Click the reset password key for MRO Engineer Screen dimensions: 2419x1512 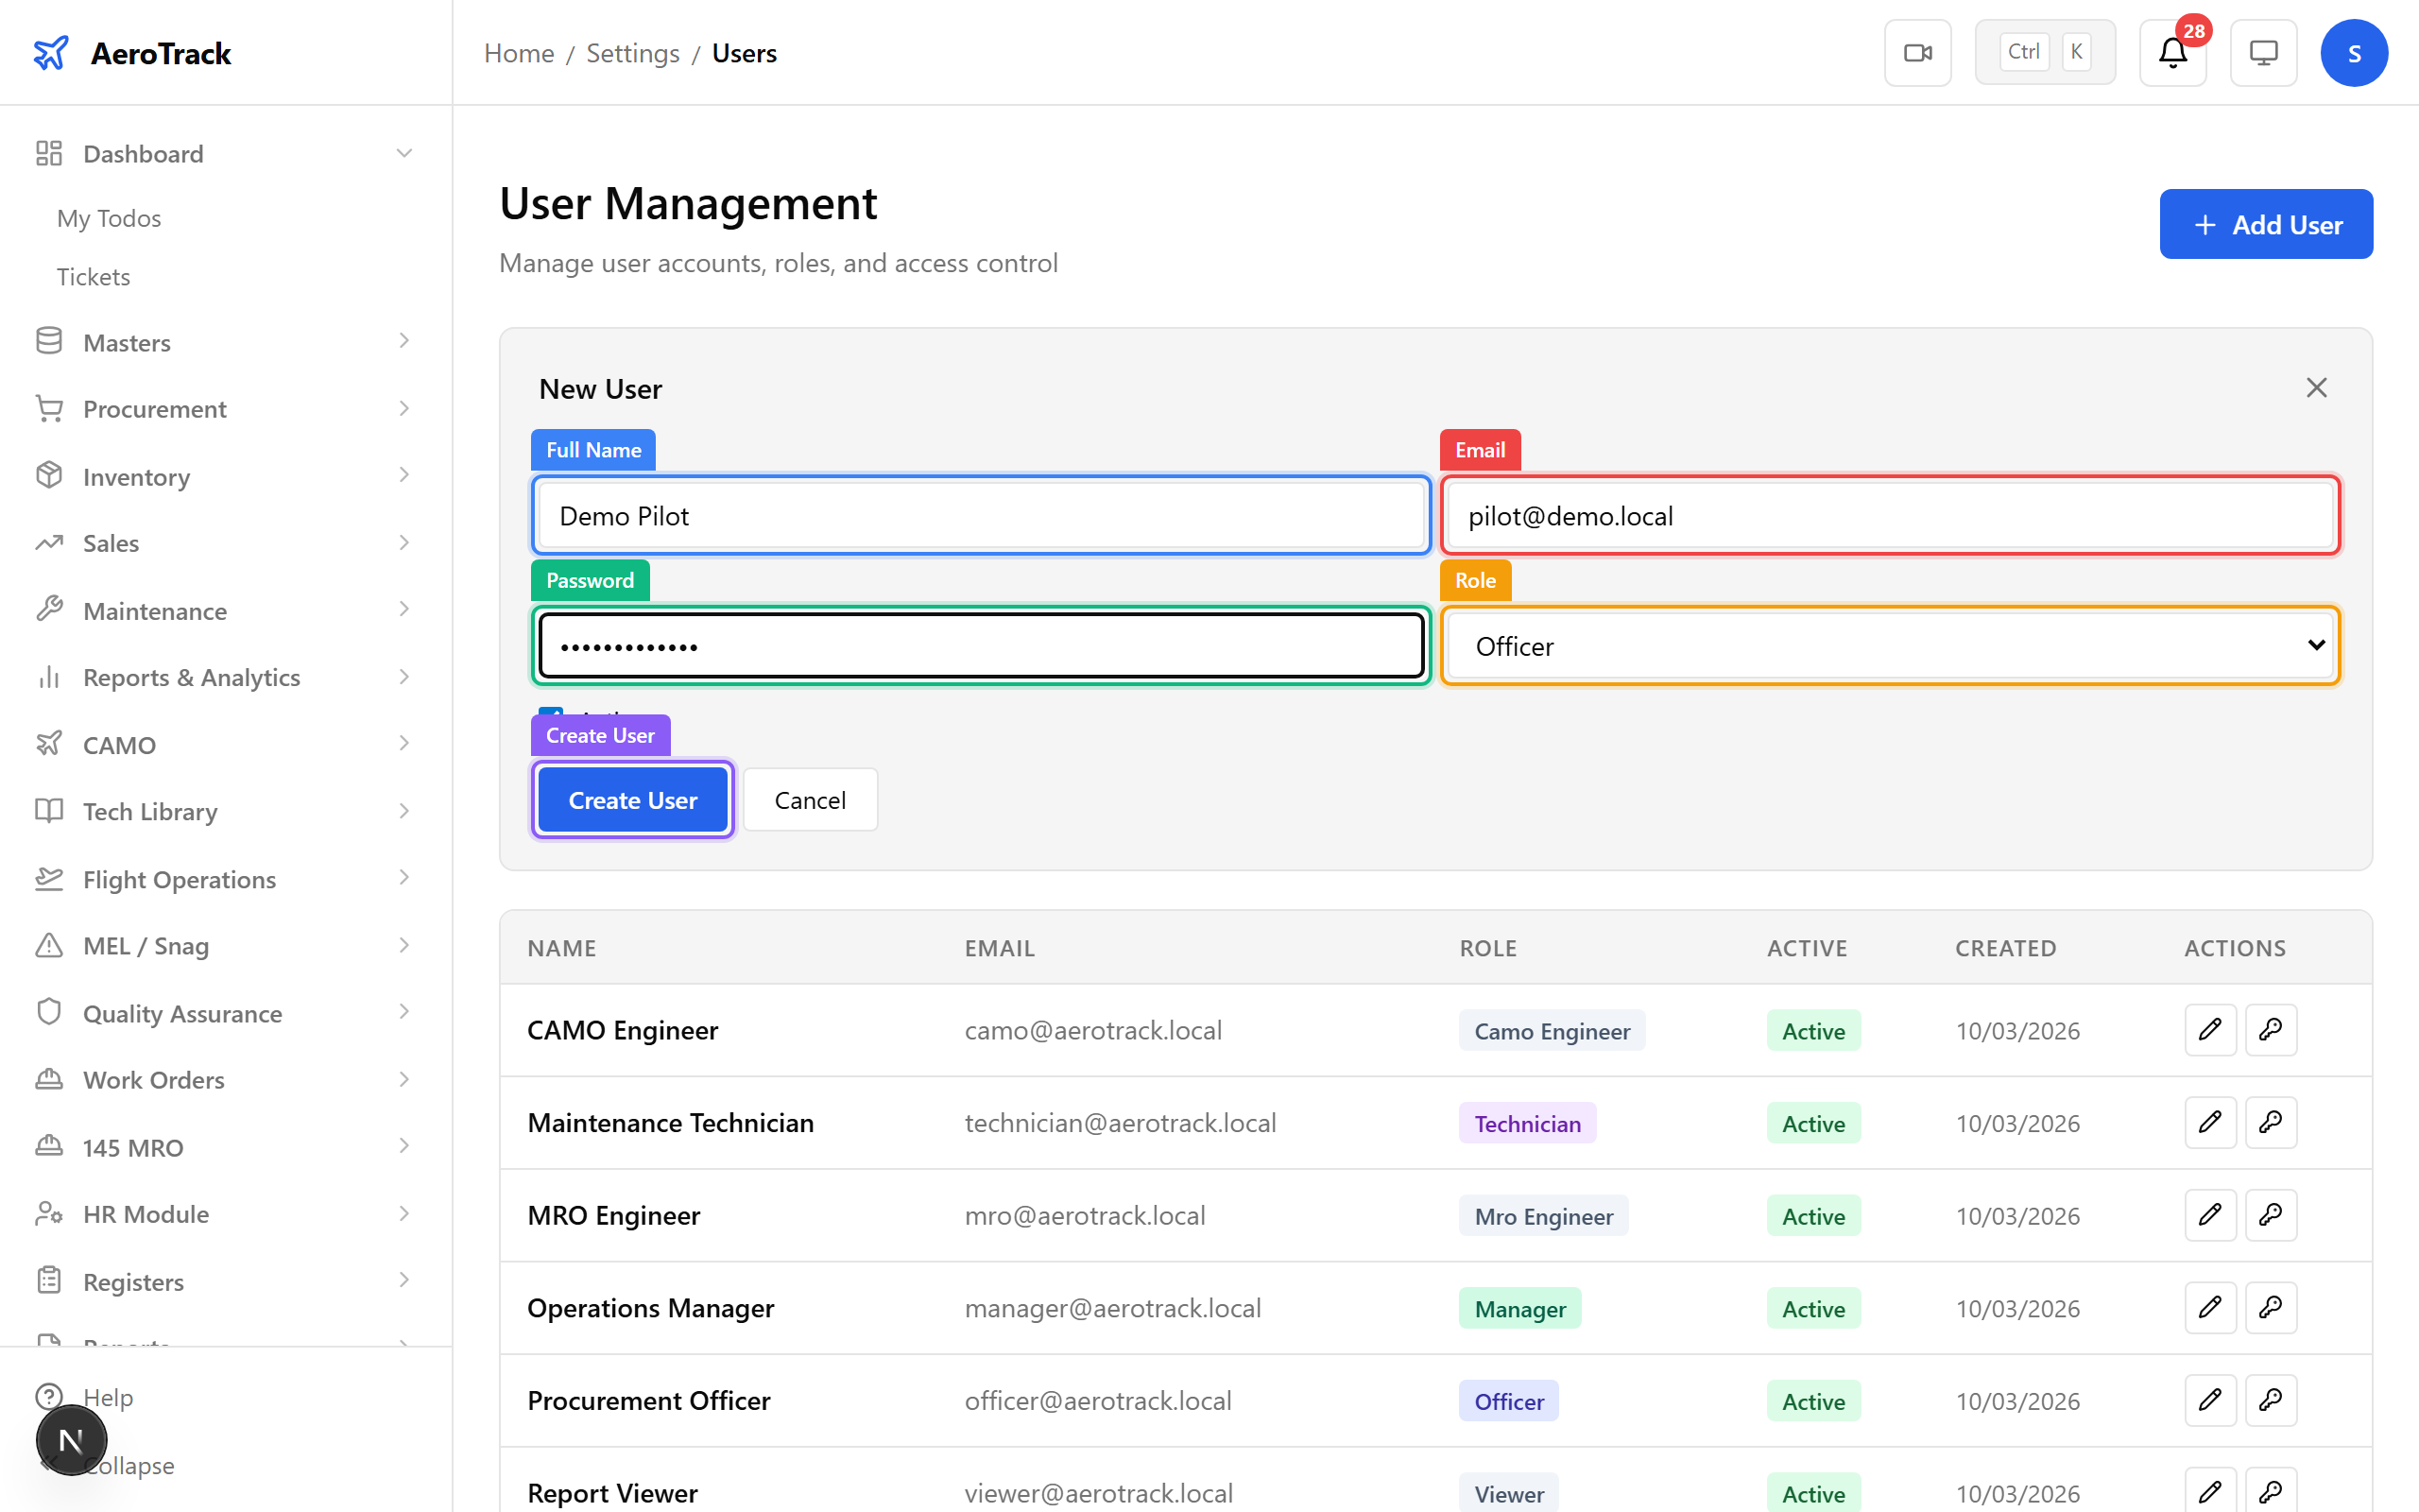[2270, 1215]
